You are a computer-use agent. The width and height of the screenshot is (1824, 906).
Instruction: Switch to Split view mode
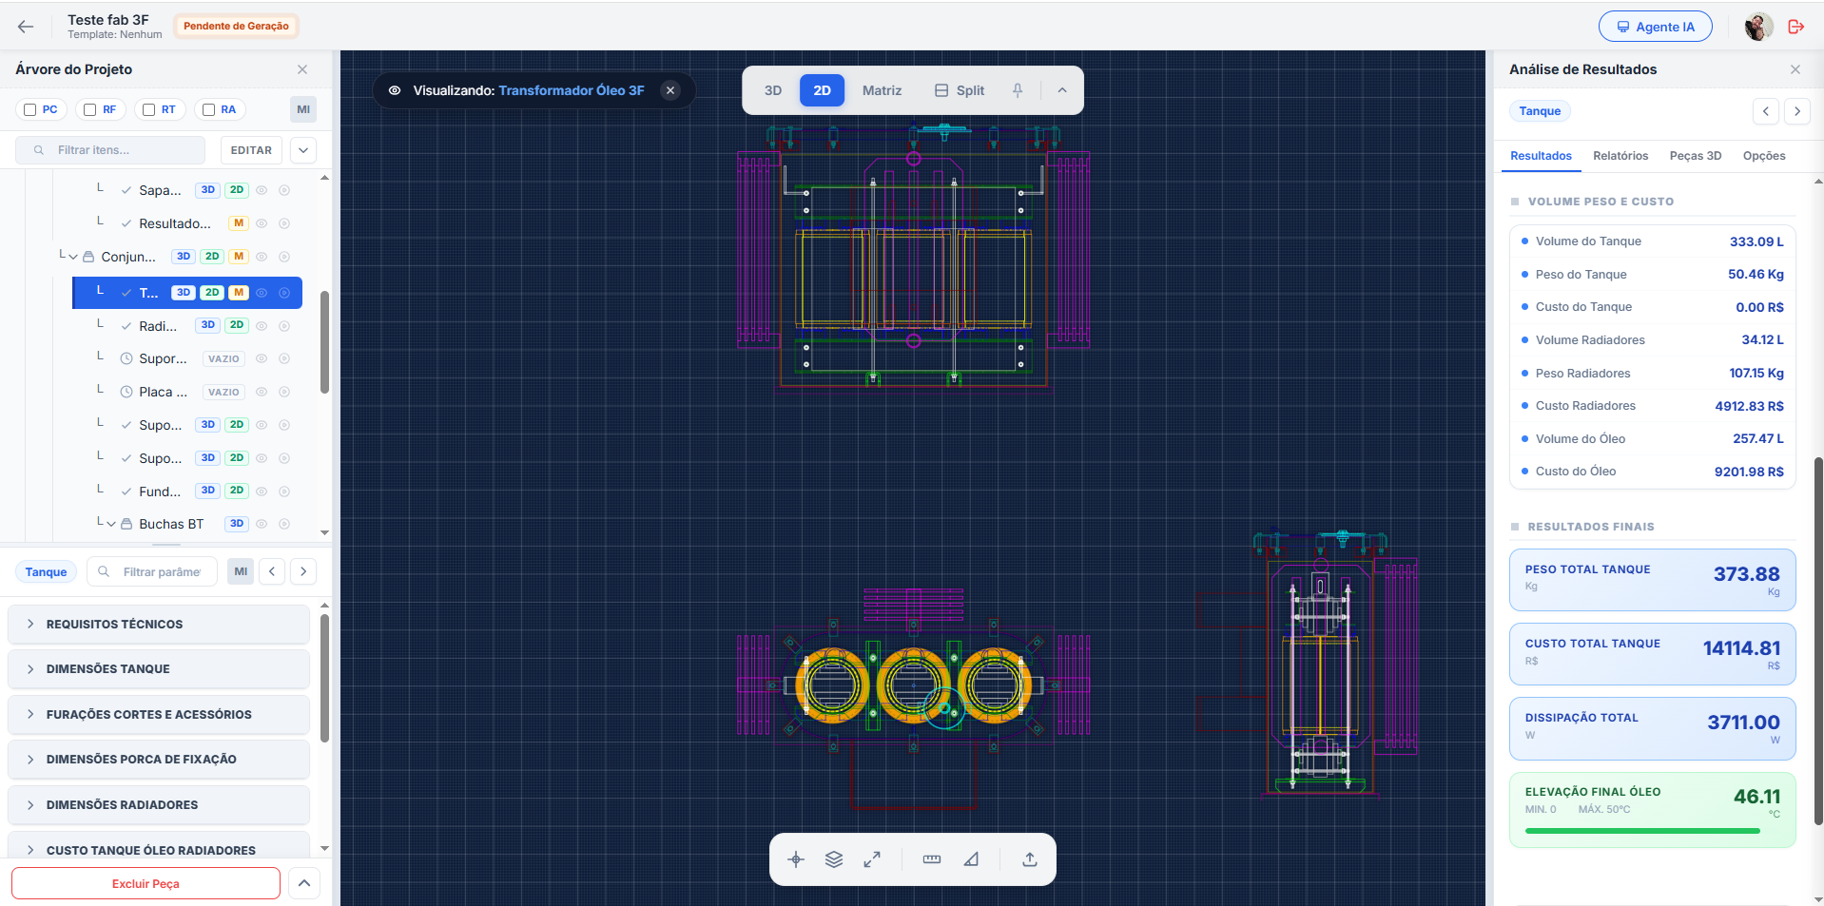[x=960, y=90]
